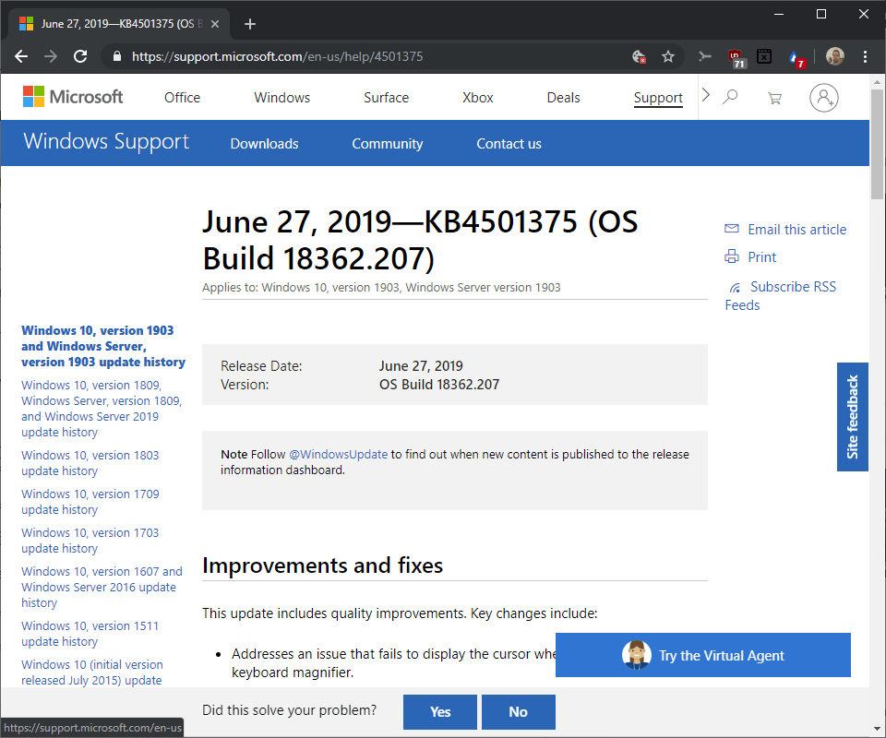Reload the page

click(80, 56)
